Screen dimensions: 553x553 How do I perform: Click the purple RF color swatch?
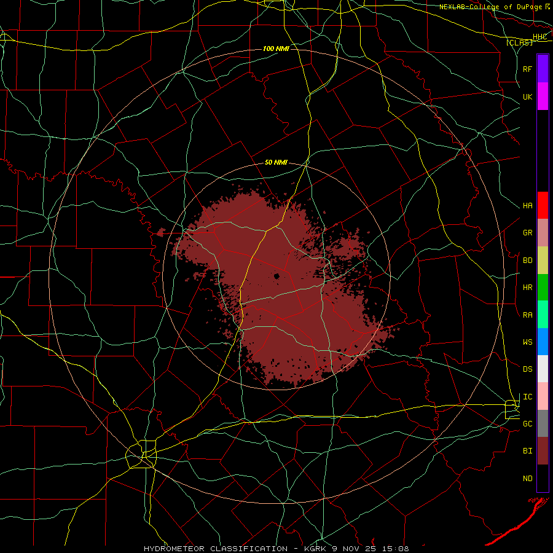click(x=543, y=69)
